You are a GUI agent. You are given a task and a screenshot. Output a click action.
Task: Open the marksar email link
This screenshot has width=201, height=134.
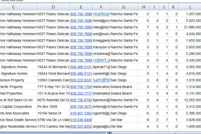(101, 14)
